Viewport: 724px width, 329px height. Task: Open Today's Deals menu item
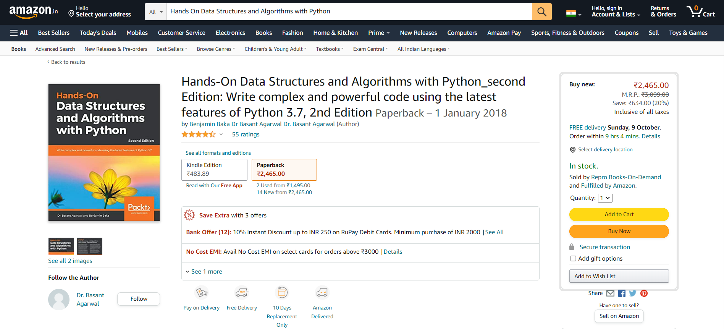(98, 33)
